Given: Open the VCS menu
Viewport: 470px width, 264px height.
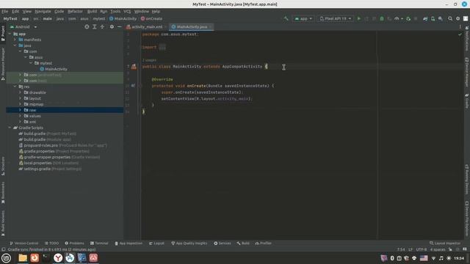Looking at the screenshot, I should point(127,12).
